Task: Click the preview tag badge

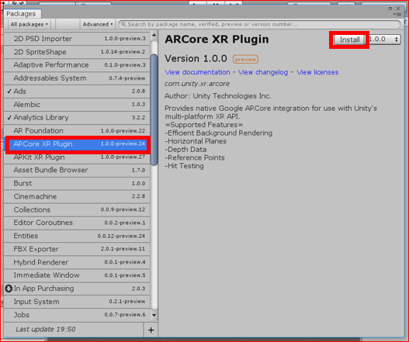Action: (x=245, y=60)
